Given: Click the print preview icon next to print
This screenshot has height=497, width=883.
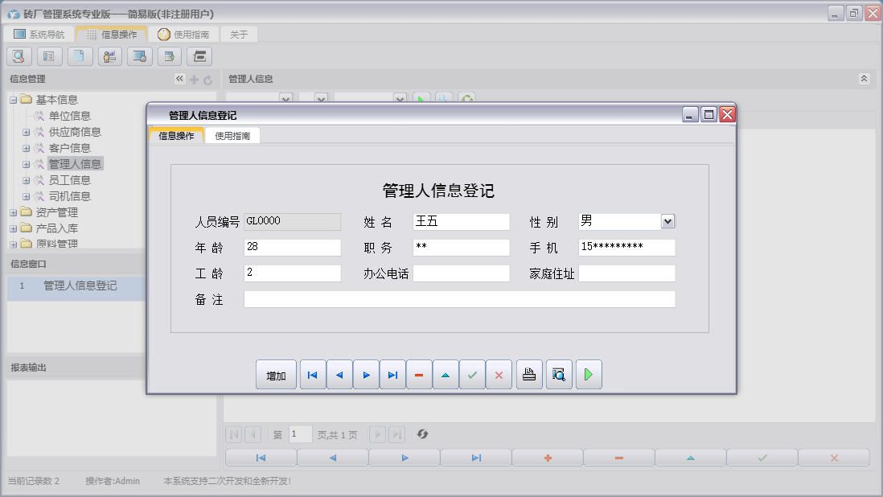Looking at the screenshot, I should click(x=558, y=374).
